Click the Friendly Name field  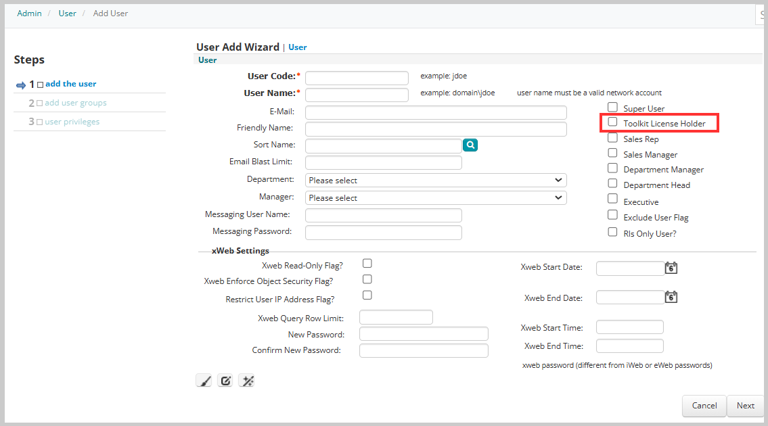[436, 129]
